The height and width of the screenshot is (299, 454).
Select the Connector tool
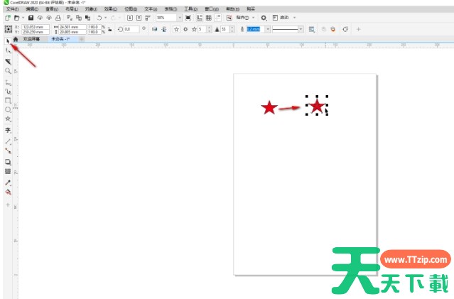click(x=8, y=151)
